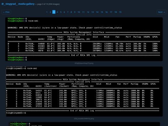This screenshot has height=126, width=168.
Task: Go to gallery page 15
Action: 102,12
